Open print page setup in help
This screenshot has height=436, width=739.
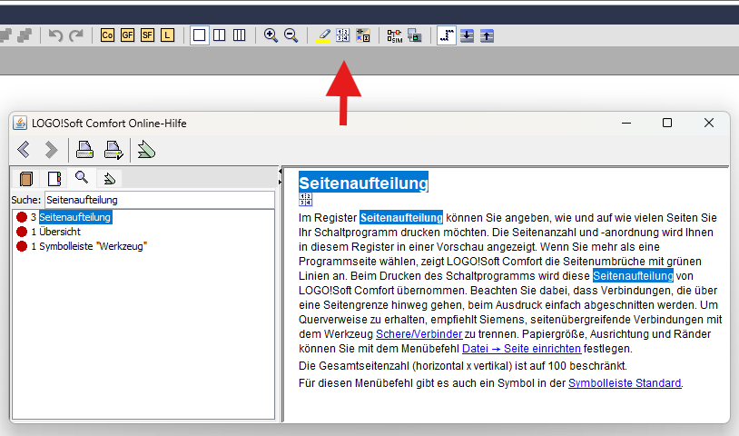click(113, 150)
